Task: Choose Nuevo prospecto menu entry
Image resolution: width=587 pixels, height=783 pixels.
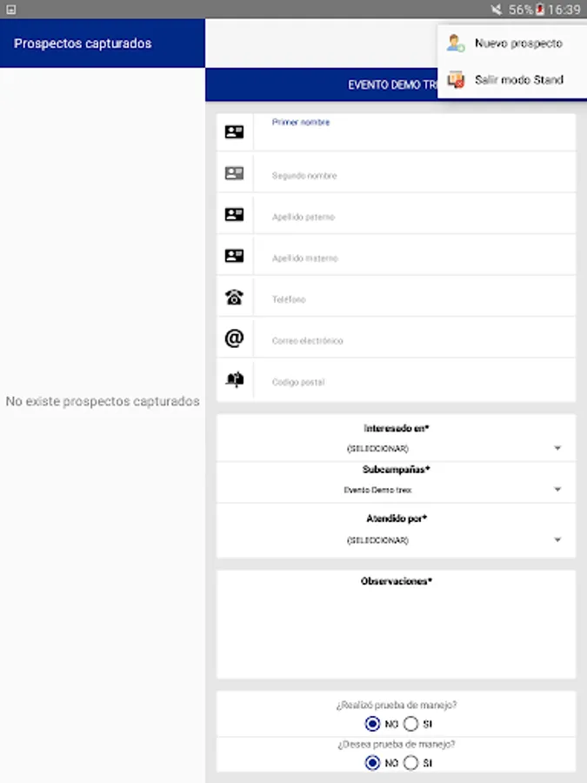Action: [x=518, y=43]
